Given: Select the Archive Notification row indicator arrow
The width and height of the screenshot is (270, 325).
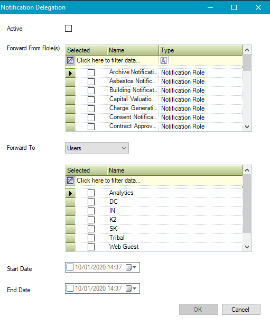Looking at the screenshot, I should pyautogui.click(x=70, y=73).
